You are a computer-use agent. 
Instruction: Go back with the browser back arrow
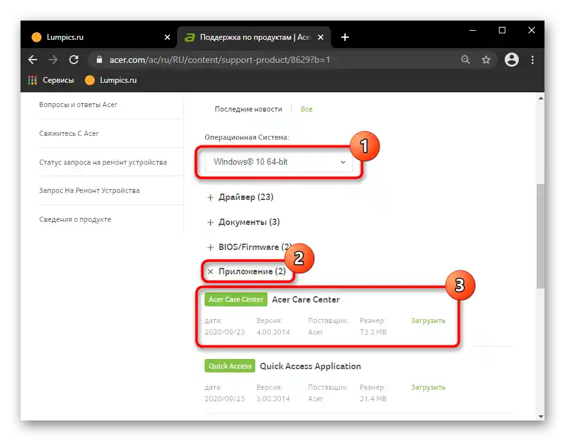pyautogui.click(x=33, y=60)
